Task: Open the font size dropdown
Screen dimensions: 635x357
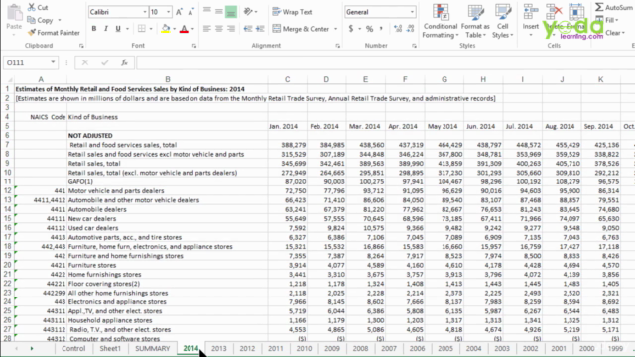Action: click(x=168, y=12)
